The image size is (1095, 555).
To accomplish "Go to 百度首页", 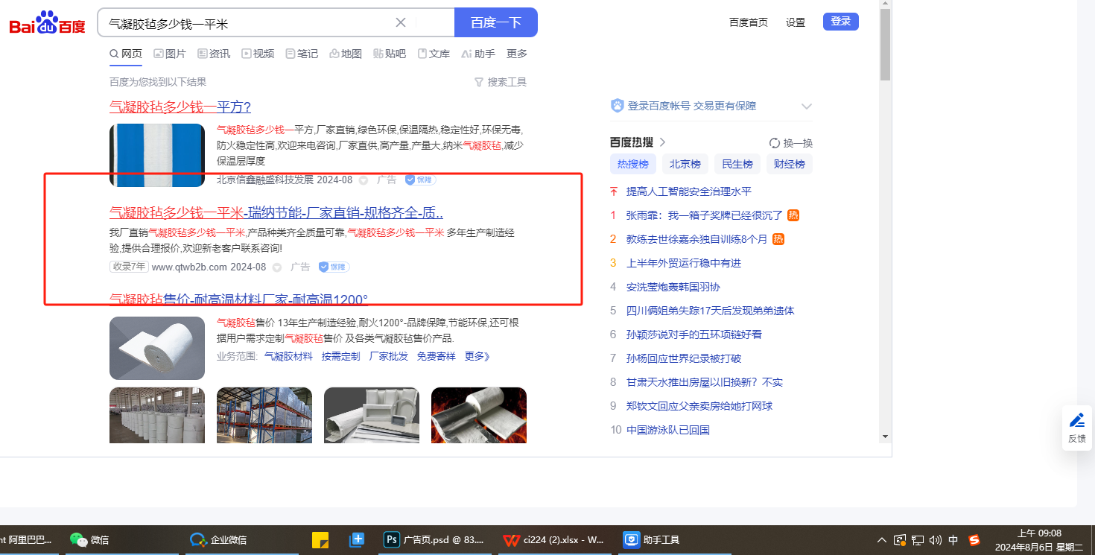I will 749,22.
